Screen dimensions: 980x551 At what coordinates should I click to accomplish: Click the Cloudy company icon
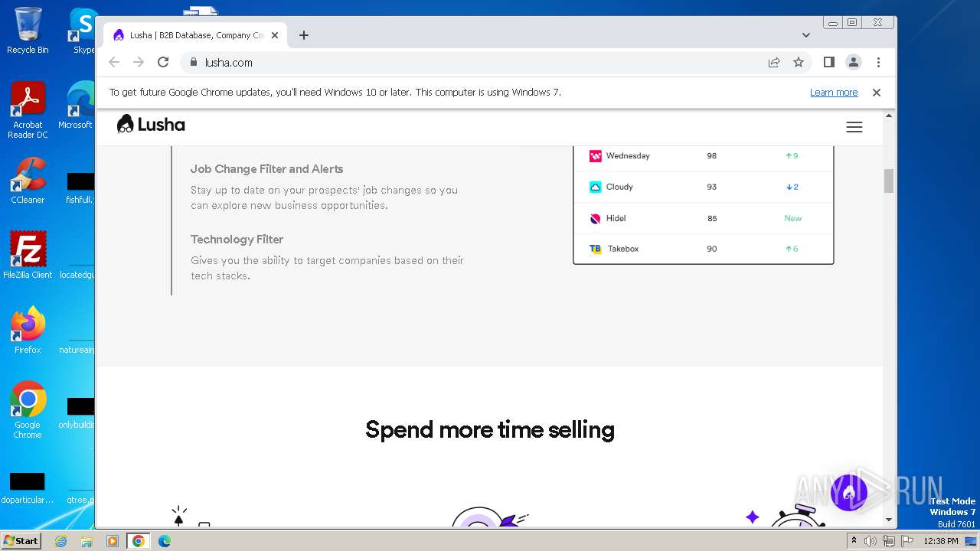(595, 187)
